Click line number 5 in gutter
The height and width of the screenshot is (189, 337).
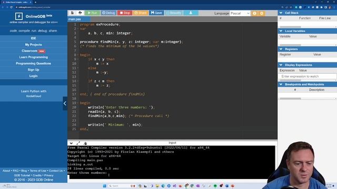point(75,42)
